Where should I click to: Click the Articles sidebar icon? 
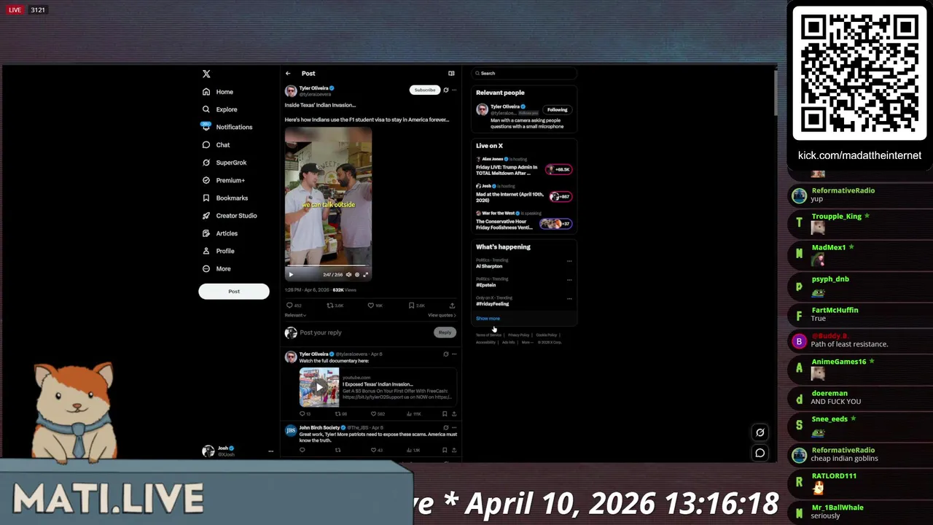tap(206, 233)
